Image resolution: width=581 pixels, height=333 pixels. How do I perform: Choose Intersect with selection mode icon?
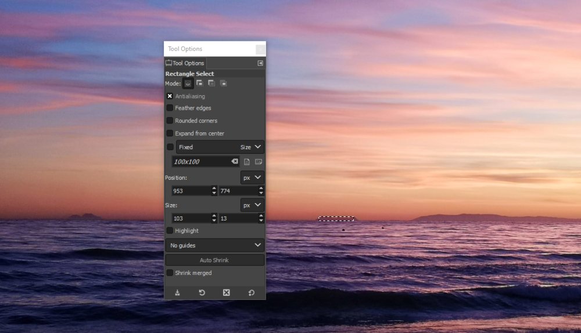click(x=224, y=84)
